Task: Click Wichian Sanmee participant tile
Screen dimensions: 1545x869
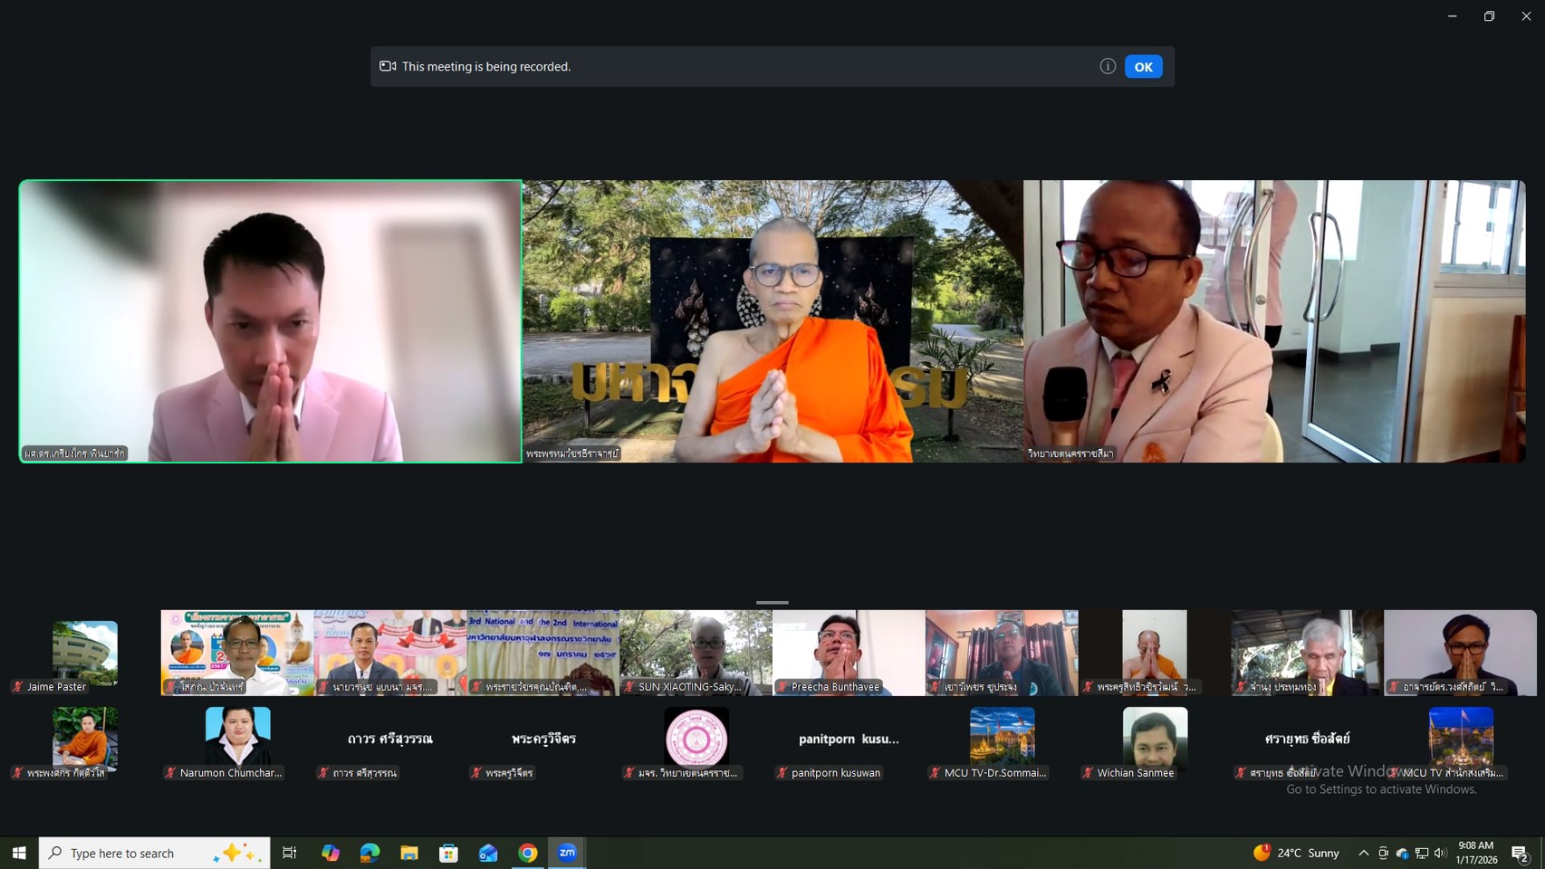Action: pos(1155,740)
